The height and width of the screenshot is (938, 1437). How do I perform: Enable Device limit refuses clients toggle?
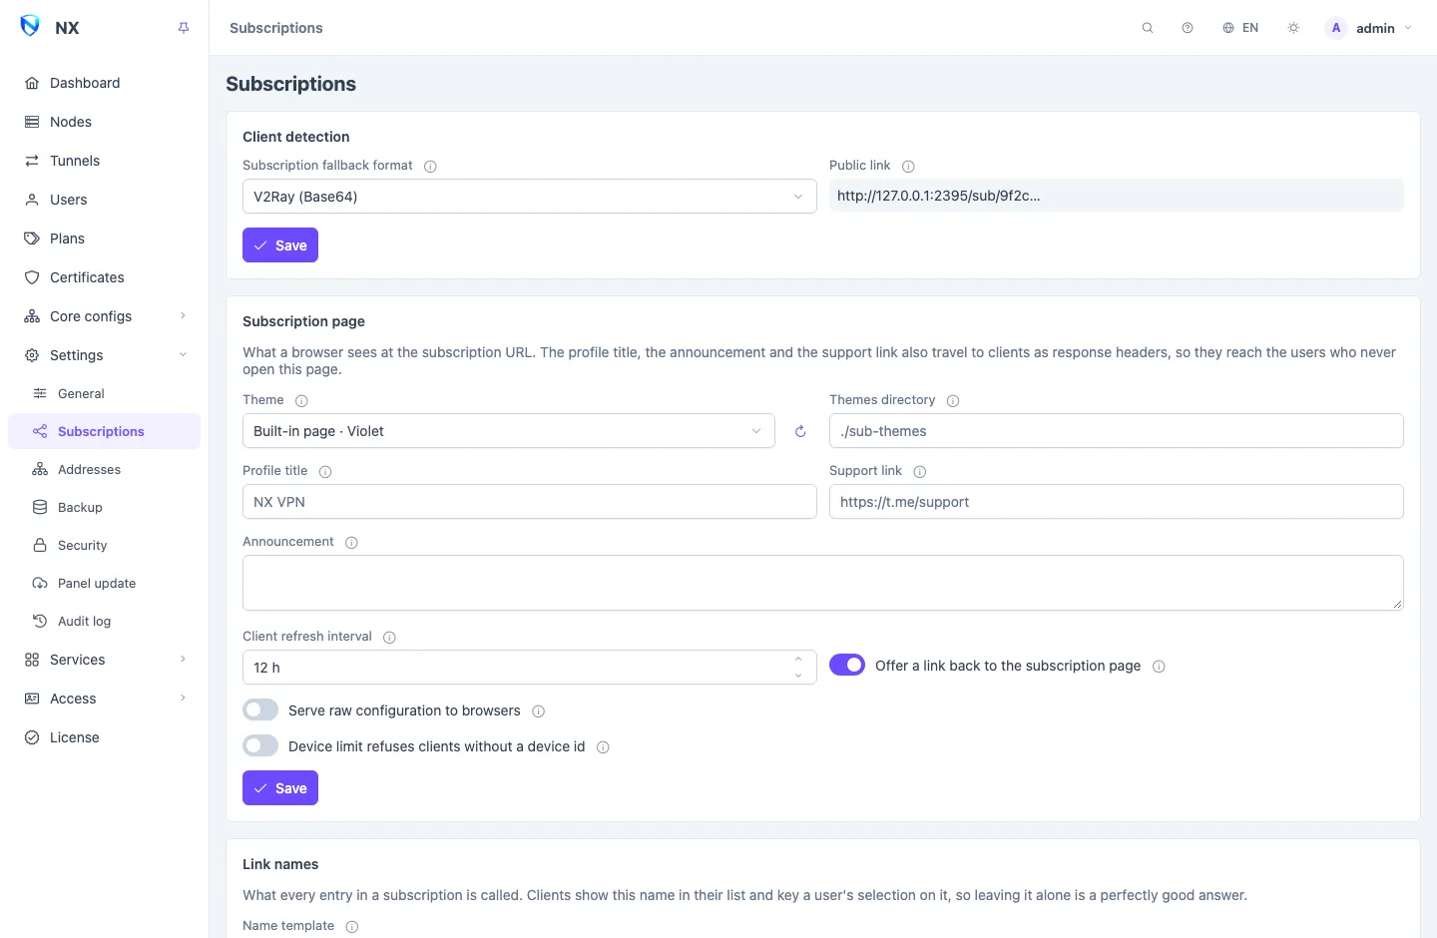[260, 745]
